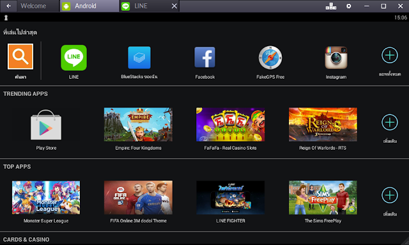Open Reign Of Warlords thumbnail

pos(323,124)
